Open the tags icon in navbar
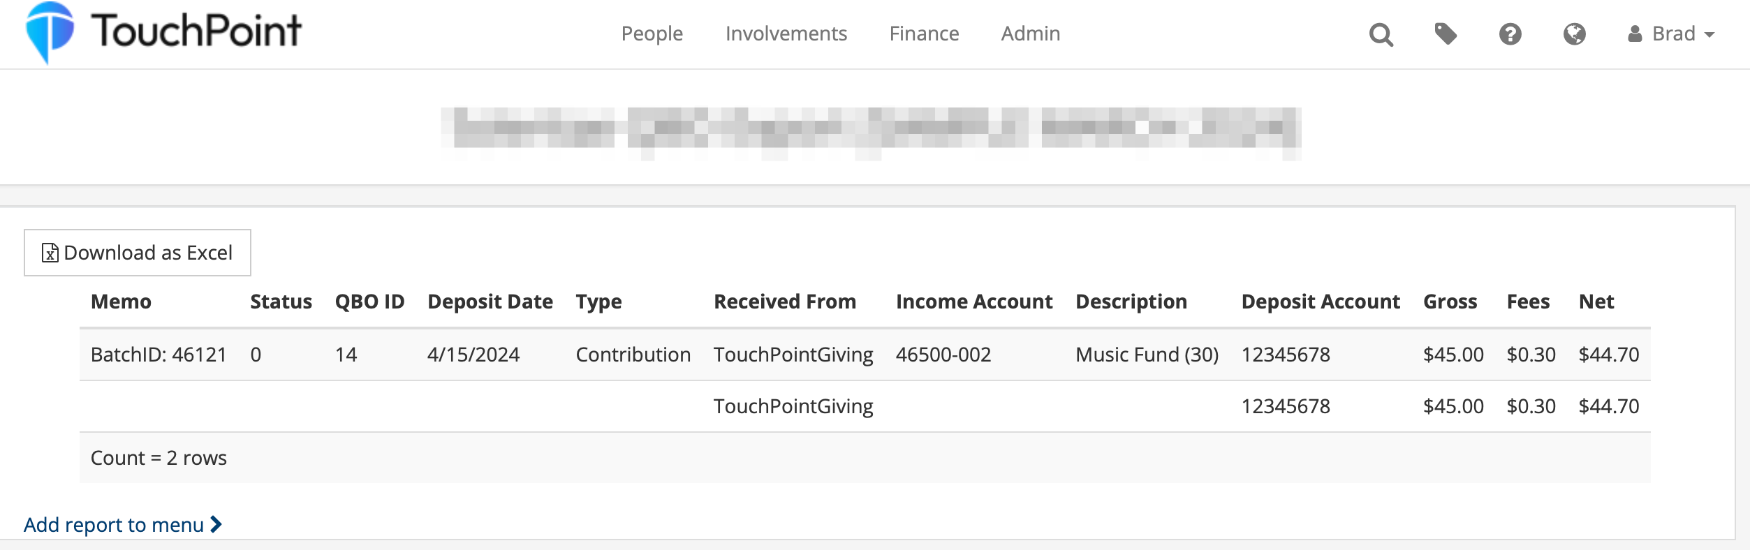The width and height of the screenshot is (1750, 550). pyautogui.click(x=1446, y=34)
